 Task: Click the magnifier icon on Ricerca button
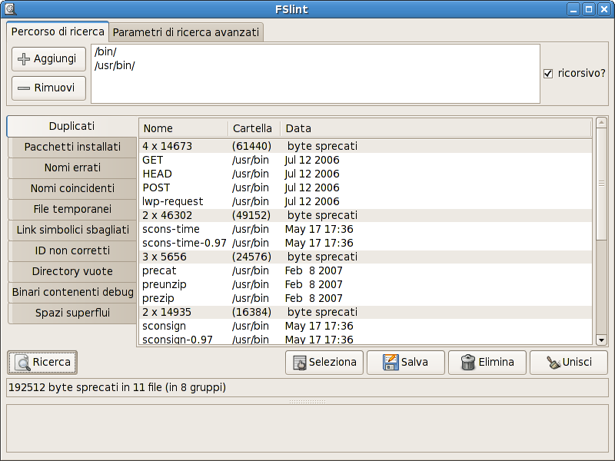[x=23, y=363]
